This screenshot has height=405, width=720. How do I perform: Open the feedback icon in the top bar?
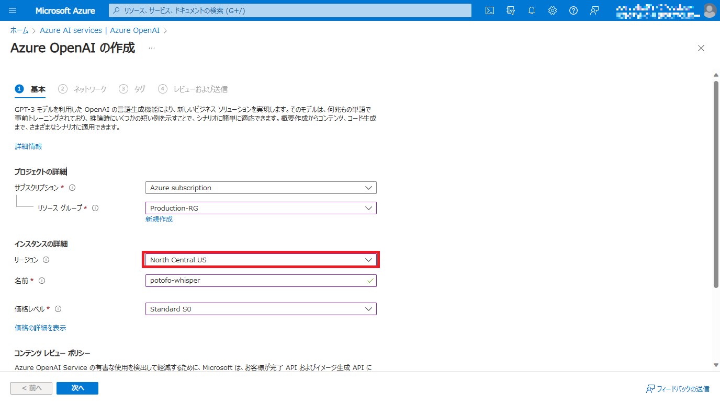[594, 10]
